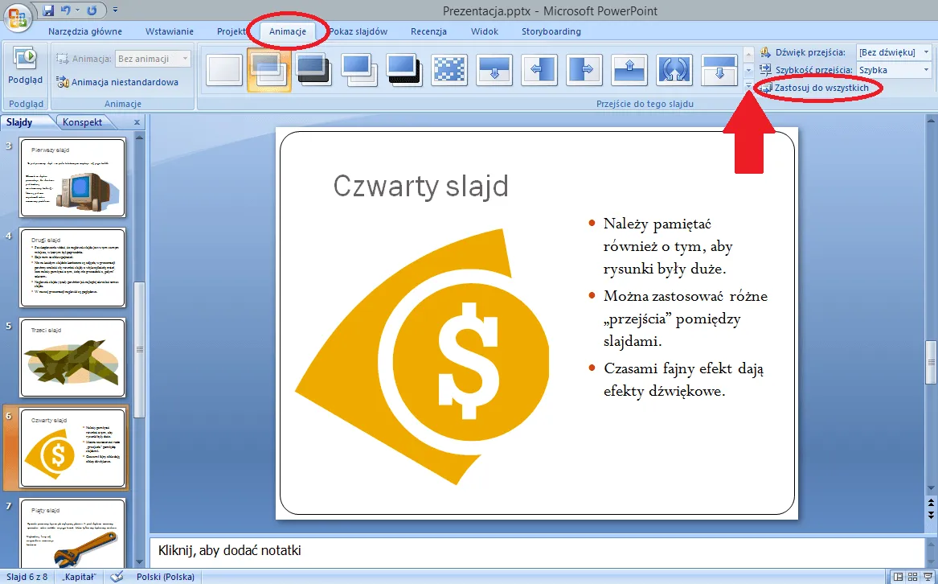Select the blank 'no transition' thumbnail
Screen dimensions: 938x584
[224, 70]
